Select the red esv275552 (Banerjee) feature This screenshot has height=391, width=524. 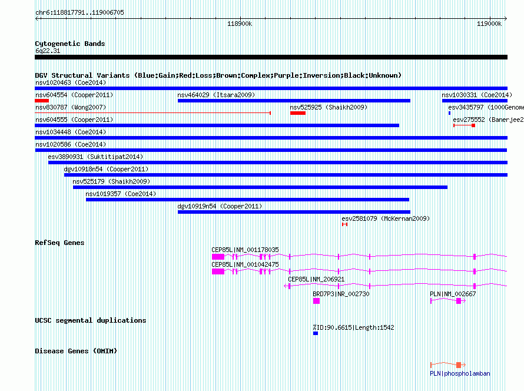coord(464,125)
